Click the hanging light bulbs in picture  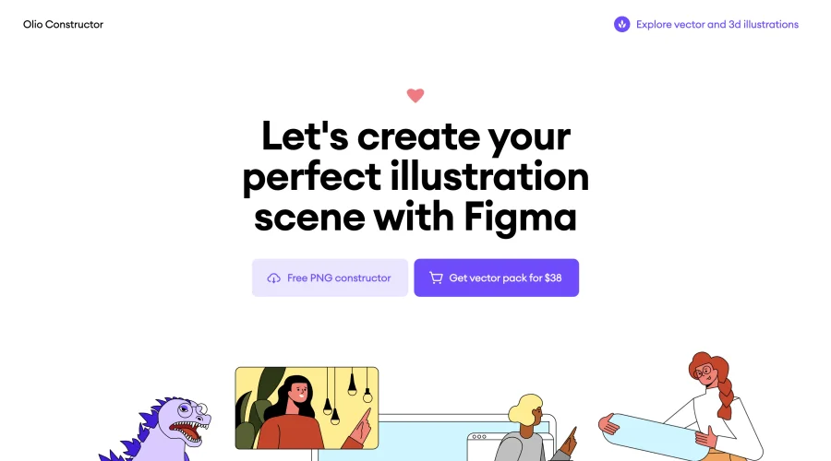tap(347, 396)
